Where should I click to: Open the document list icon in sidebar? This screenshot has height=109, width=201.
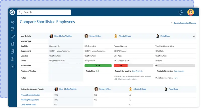click(x=12, y=51)
